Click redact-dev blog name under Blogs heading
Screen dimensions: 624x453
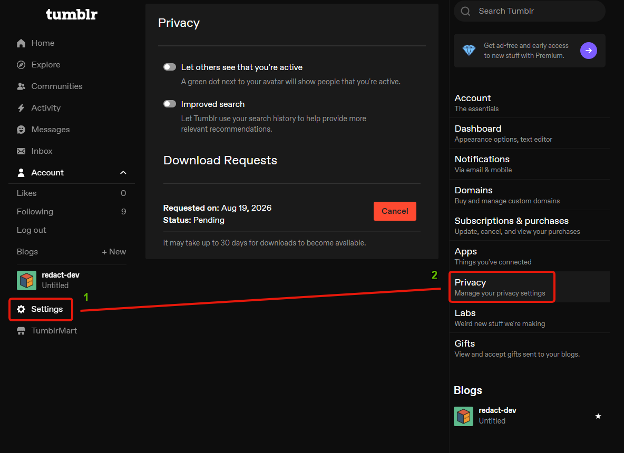(498, 410)
